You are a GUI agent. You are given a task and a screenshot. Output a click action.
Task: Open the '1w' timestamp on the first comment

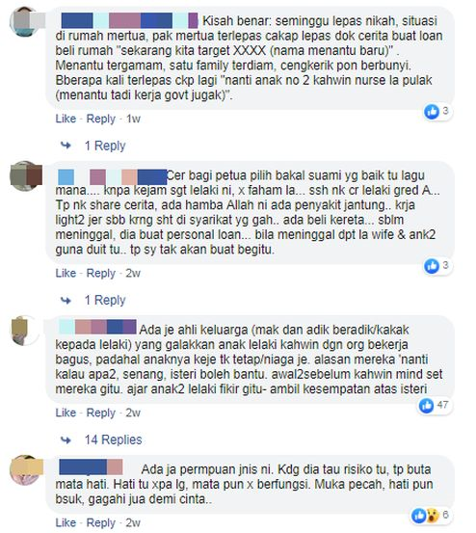[x=133, y=119]
